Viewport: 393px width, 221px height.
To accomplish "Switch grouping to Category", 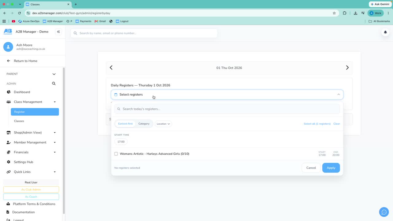I will pyautogui.click(x=144, y=124).
